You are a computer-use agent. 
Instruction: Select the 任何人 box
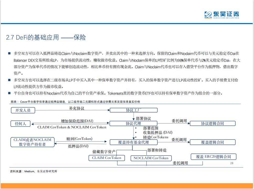click(20, 123)
